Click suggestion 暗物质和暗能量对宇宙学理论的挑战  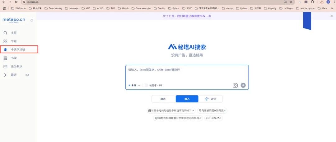click(x=178, y=118)
